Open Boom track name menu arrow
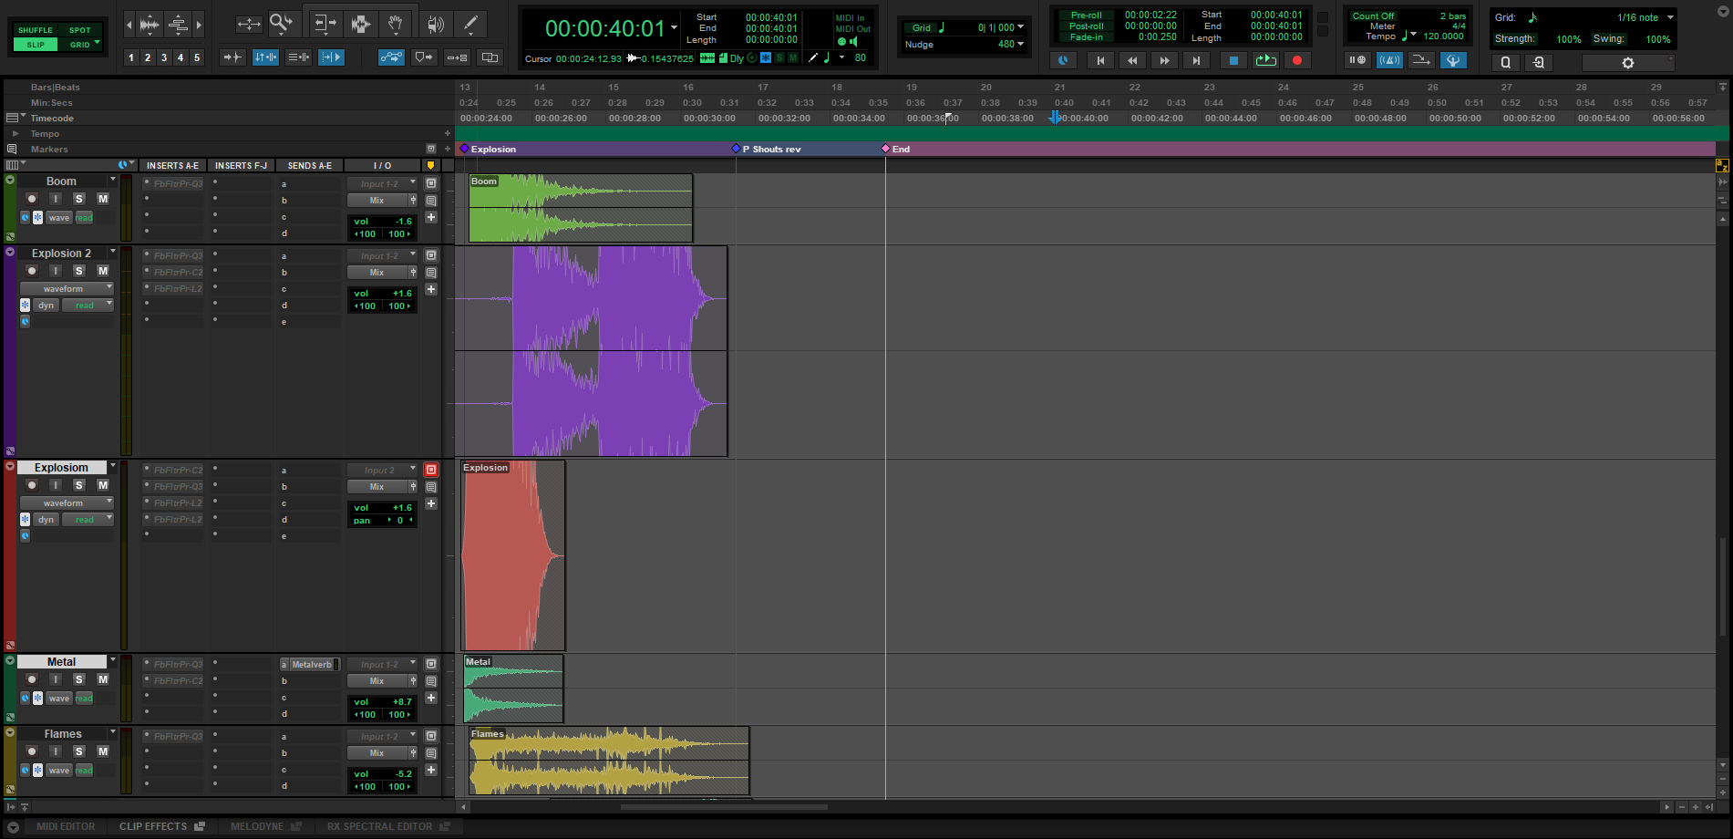1733x839 pixels. tap(113, 180)
